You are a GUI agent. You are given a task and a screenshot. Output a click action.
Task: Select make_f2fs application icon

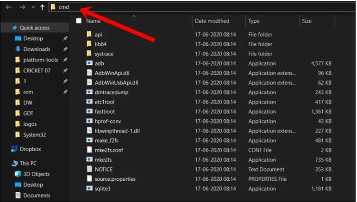click(x=89, y=140)
